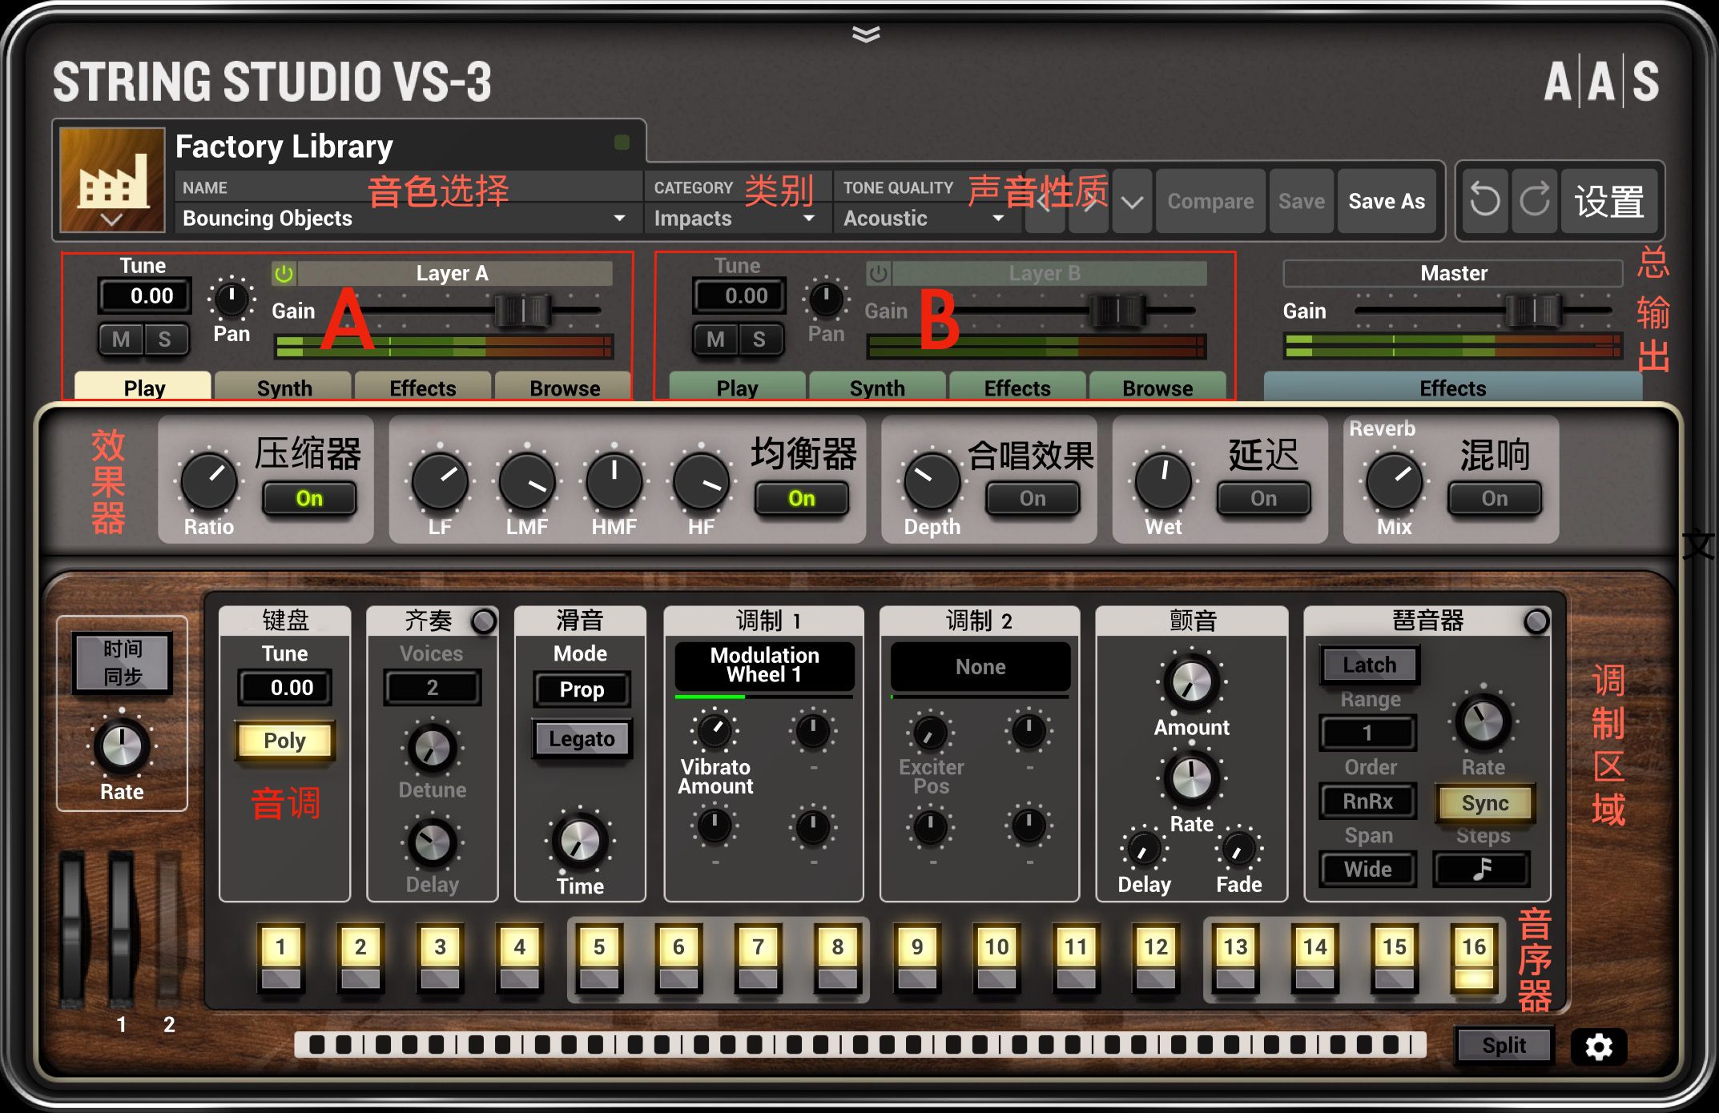Open the Master Effects tab
Viewport: 1719px width, 1113px height.
[x=1452, y=388]
